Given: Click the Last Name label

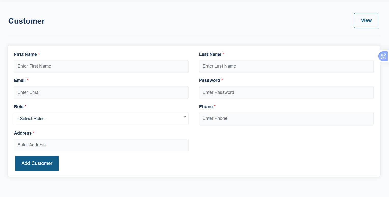Looking at the screenshot, I should click(210, 54).
